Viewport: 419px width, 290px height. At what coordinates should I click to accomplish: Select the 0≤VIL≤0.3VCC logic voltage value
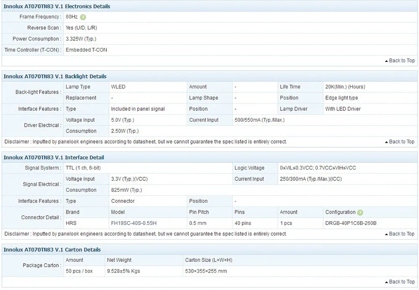(318, 168)
